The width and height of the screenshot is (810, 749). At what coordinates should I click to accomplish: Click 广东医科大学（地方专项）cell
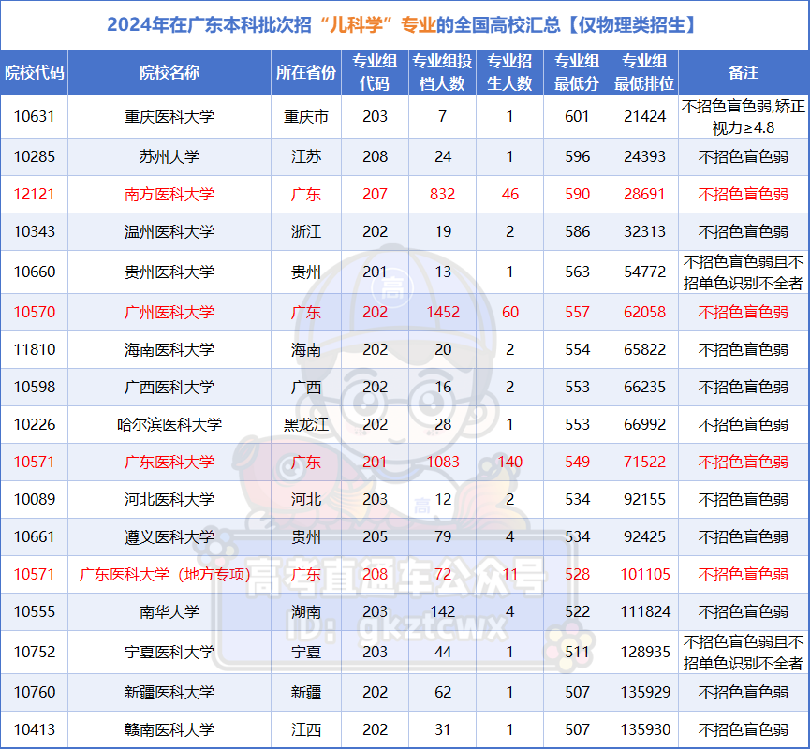[x=169, y=575]
